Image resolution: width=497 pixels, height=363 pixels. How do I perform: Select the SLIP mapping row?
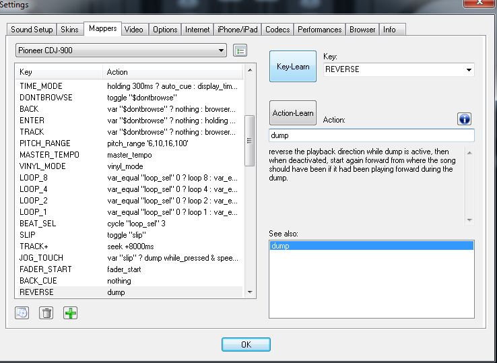click(129, 234)
